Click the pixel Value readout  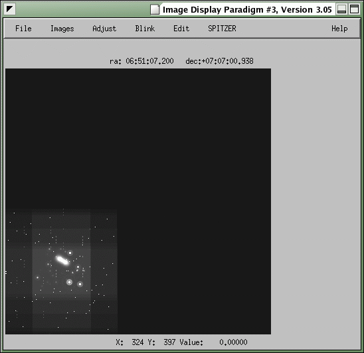pos(214,342)
